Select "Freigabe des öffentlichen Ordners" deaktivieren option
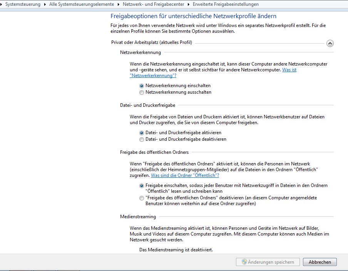 pos(142,198)
